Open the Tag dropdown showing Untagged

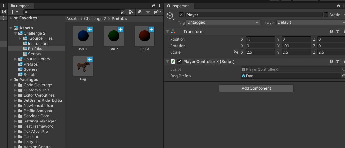pyautogui.click(x=223, y=22)
